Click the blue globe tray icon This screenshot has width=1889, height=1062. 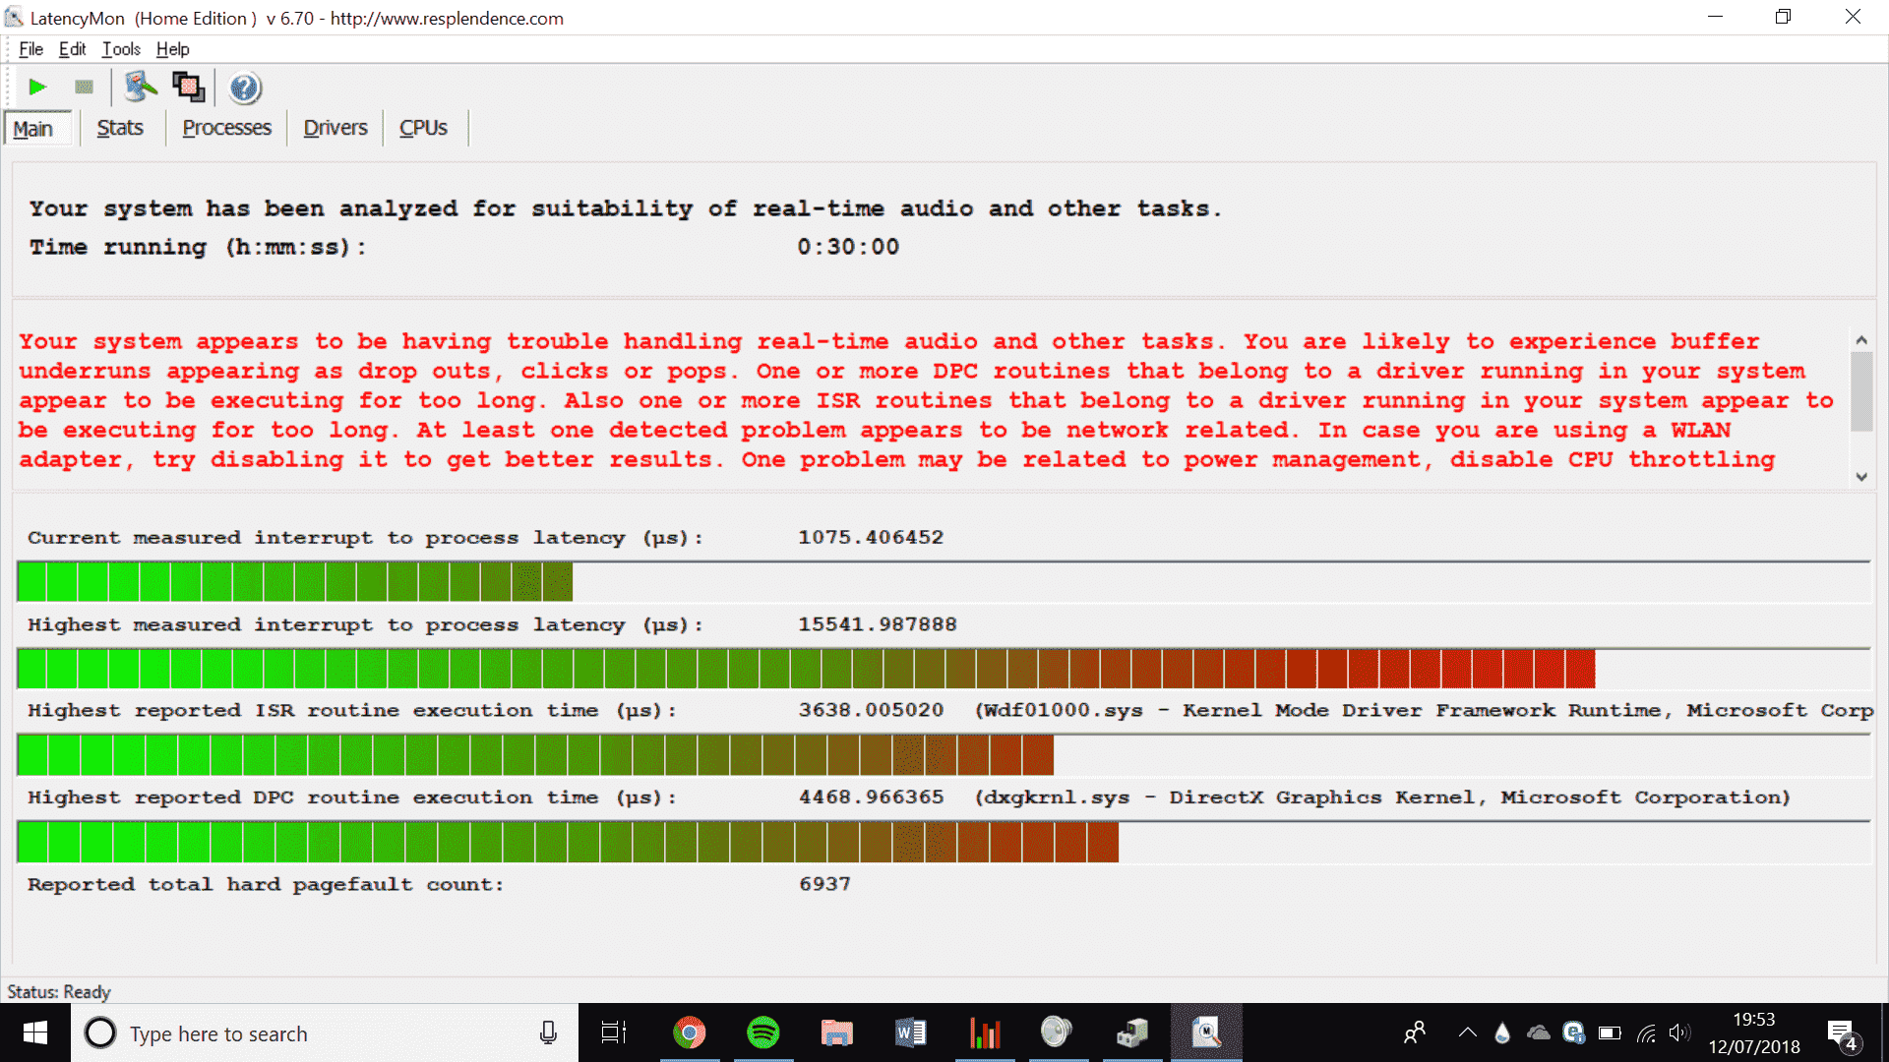(1573, 1032)
